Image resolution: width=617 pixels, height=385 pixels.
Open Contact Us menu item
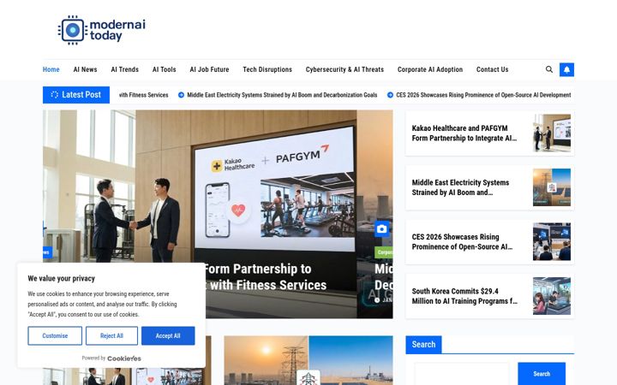click(x=492, y=69)
